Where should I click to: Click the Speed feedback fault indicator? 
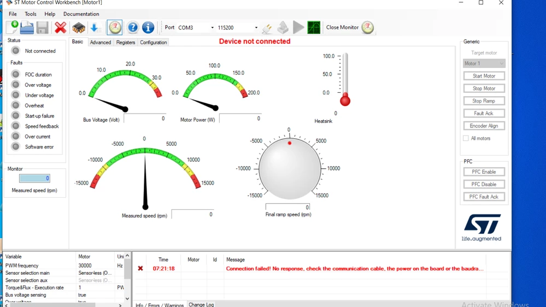16,126
